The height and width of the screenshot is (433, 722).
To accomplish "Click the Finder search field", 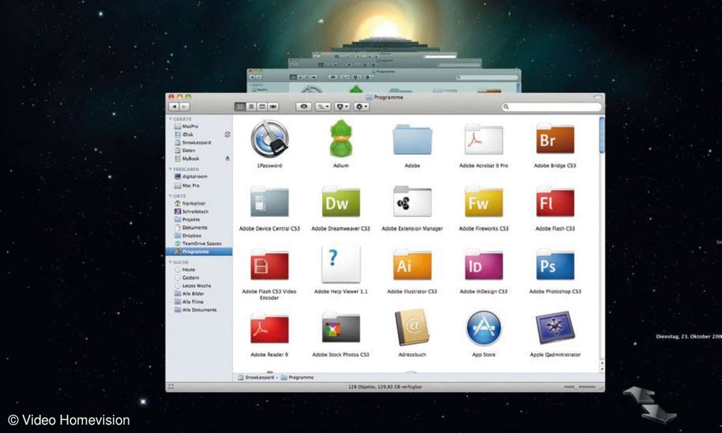I will 552,106.
